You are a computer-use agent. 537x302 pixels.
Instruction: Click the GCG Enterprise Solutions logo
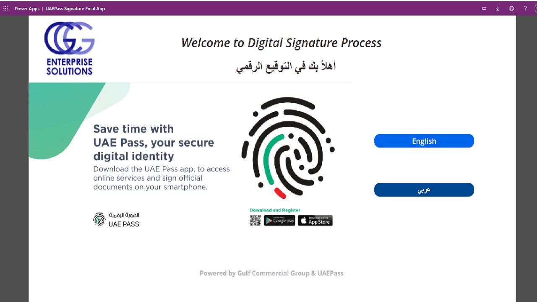(69, 49)
